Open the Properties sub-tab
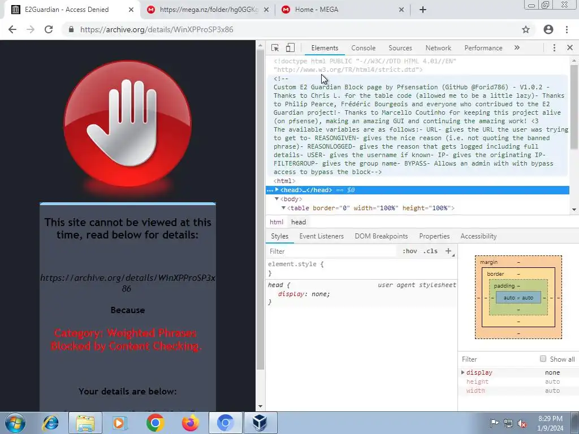Screen dimensions: 579x434 pyautogui.click(x=434, y=236)
